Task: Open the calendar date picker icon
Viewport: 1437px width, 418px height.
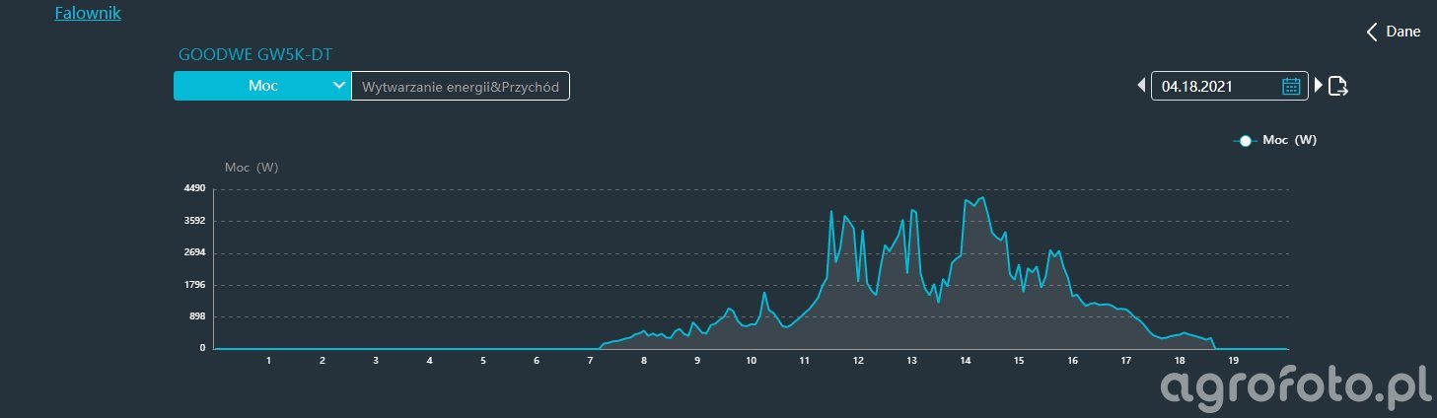Action: point(1291,86)
